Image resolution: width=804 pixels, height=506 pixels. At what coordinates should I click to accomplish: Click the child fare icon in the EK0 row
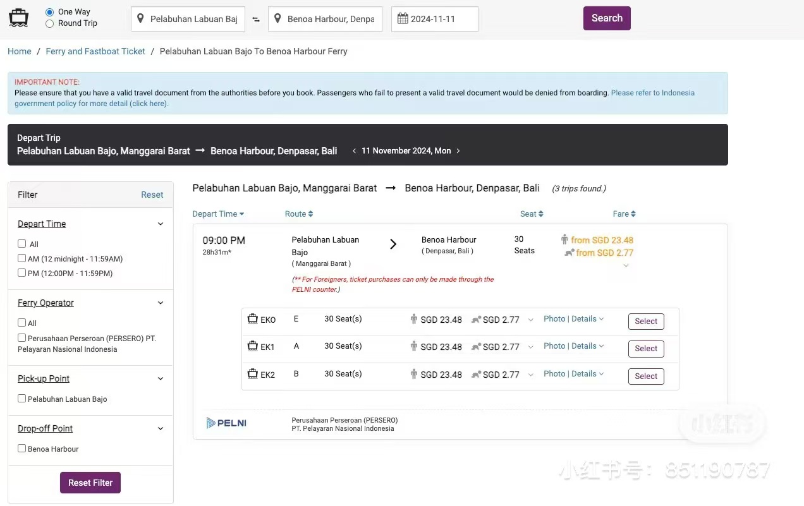(x=476, y=320)
